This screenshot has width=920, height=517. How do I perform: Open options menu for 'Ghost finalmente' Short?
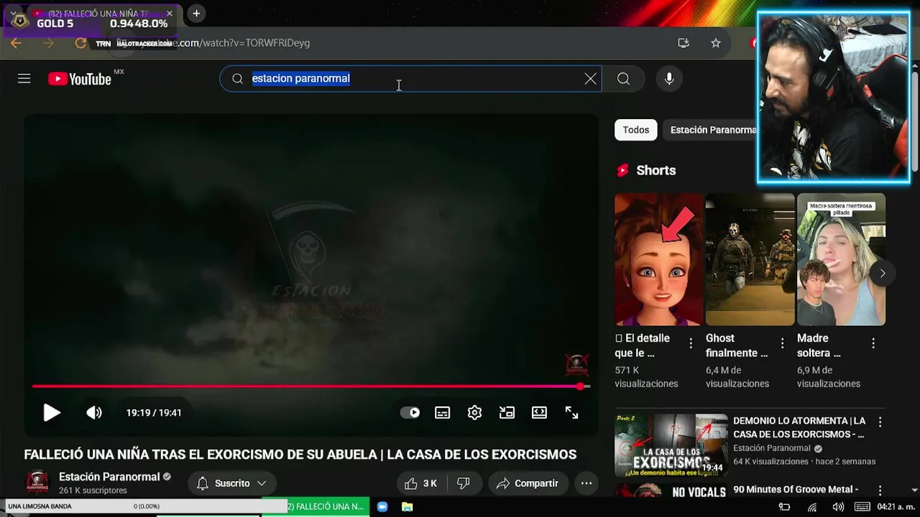782,344
